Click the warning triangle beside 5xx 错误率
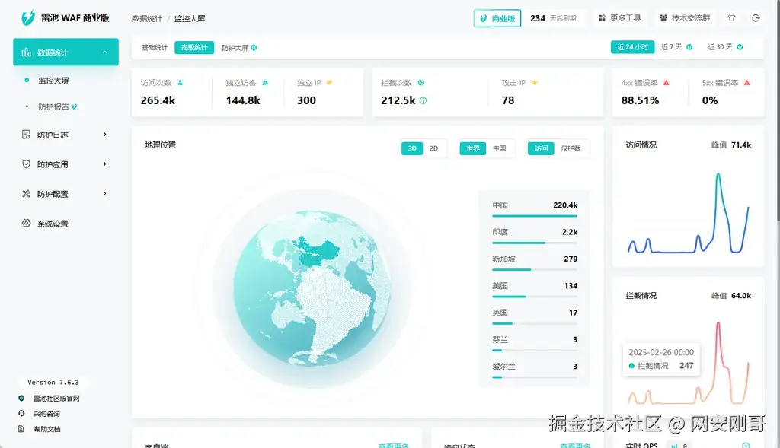The width and height of the screenshot is (780, 448). click(x=746, y=82)
